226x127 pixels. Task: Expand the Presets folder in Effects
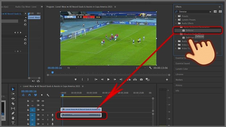click(176, 16)
